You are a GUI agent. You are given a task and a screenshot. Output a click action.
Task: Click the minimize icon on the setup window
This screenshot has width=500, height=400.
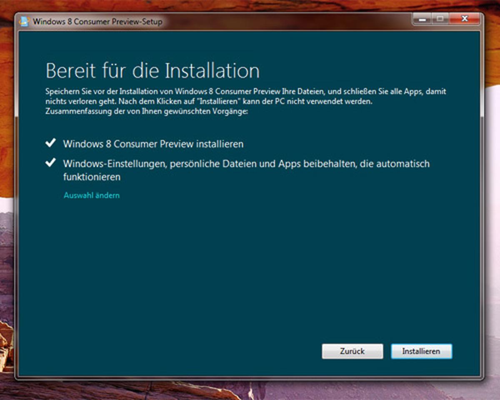click(423, 18)
